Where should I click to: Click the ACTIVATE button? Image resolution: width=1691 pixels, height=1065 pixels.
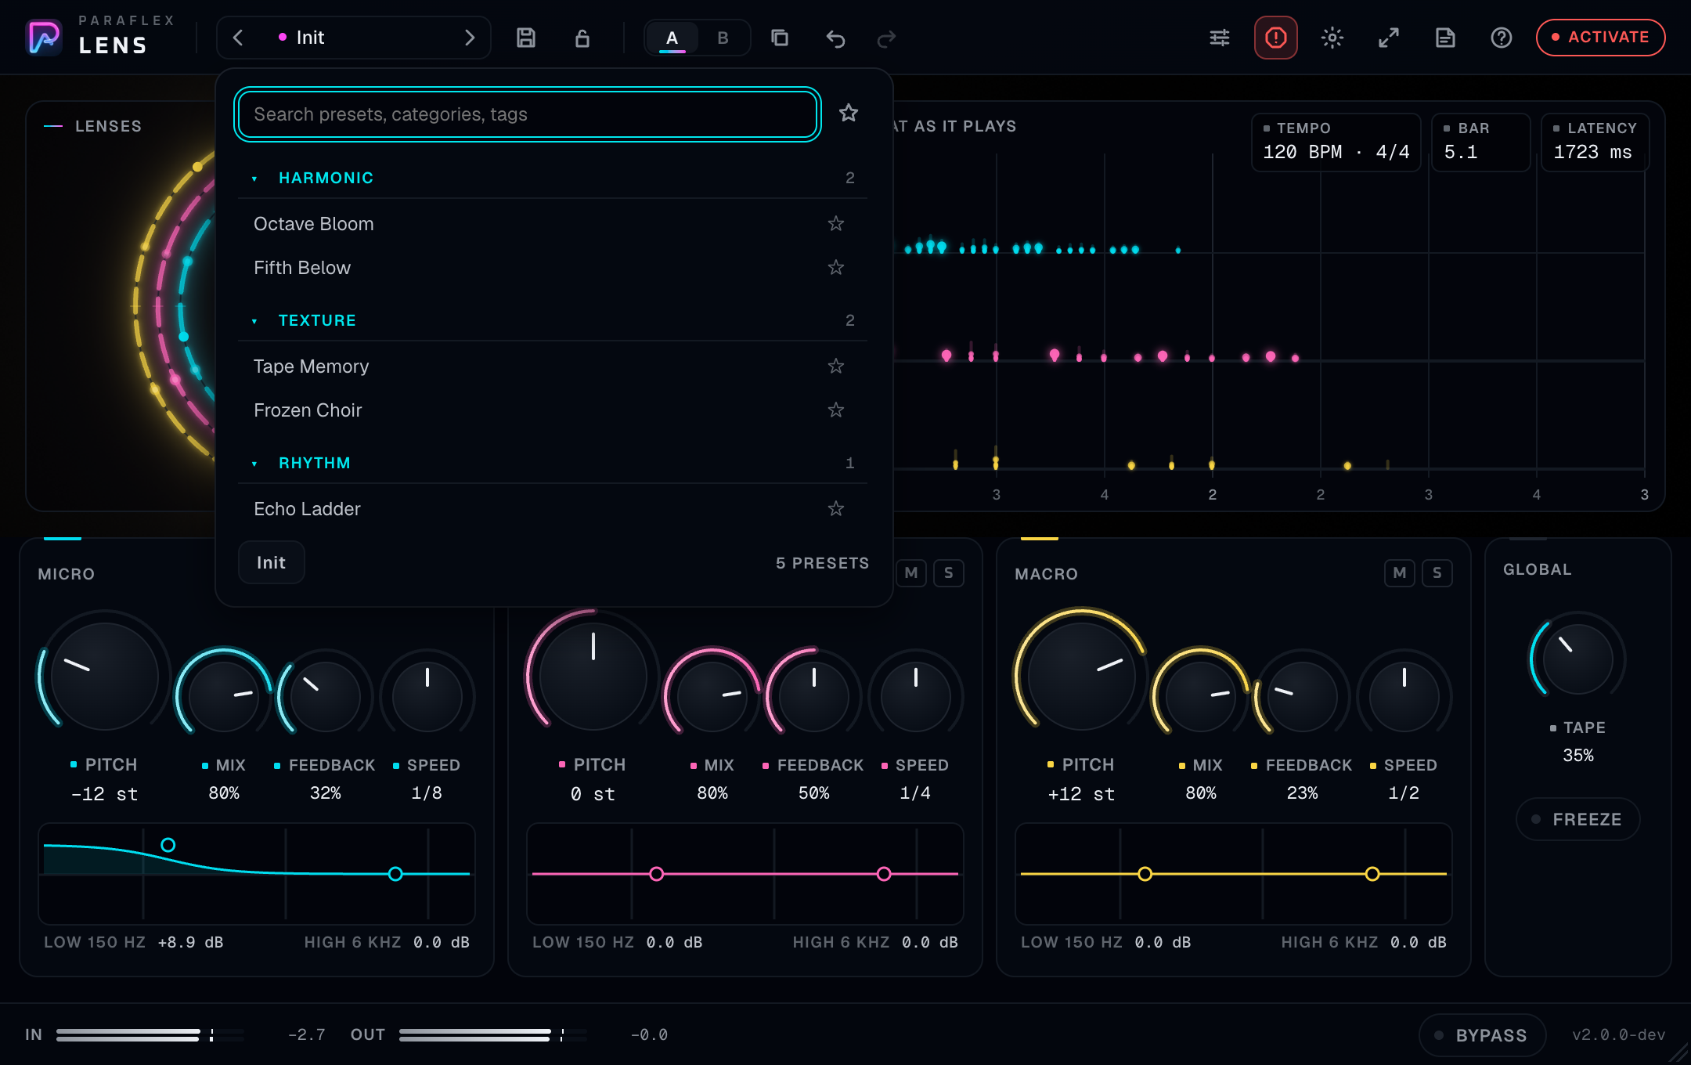point(1600,38)
